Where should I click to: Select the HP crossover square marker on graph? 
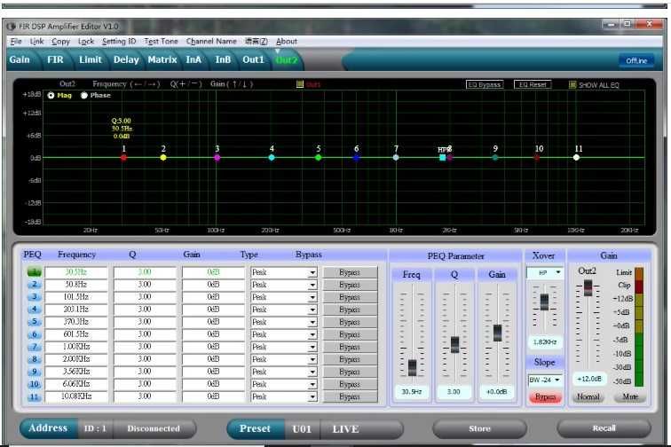click(x=442, y=157)
